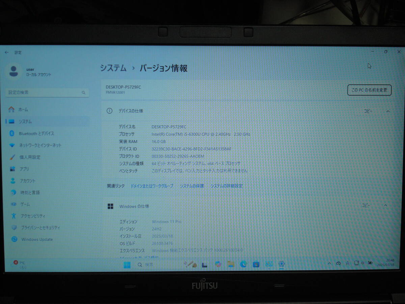Click the accessibility figure icon
The image size is (405, 304).
click(13, 216)
